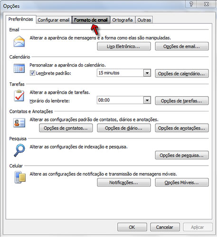Click the Pesquisa magnifying glass icon

tap(19, 150)
